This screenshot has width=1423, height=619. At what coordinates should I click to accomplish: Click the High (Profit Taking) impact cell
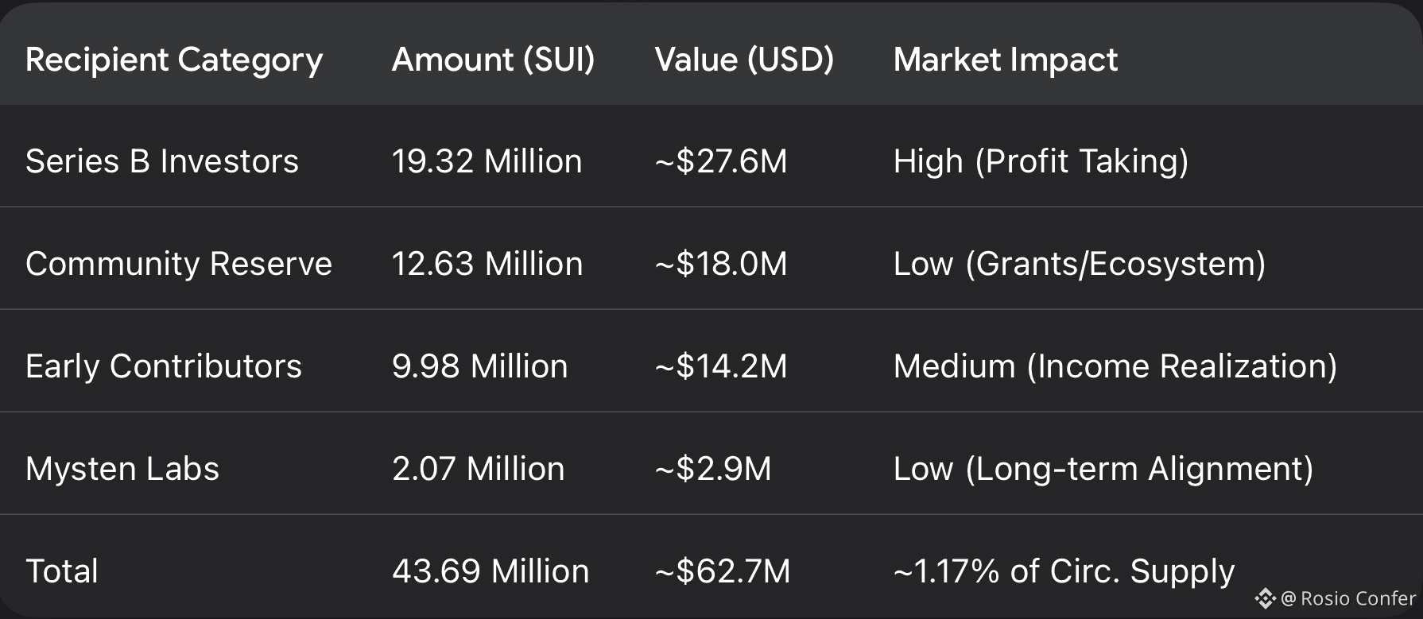[x=1041, y=161]
